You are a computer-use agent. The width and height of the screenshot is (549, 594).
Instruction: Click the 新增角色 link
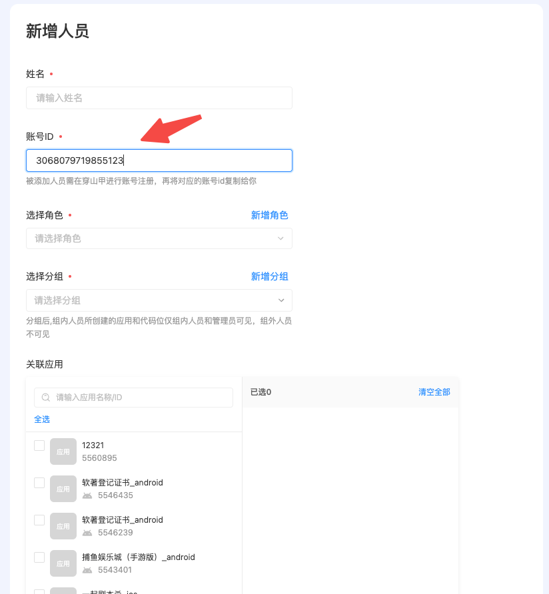(270, 215)
